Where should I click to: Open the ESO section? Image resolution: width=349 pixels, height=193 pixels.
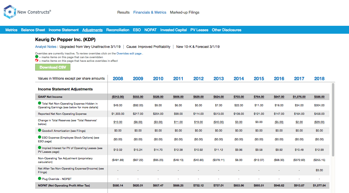coord(137,30)
